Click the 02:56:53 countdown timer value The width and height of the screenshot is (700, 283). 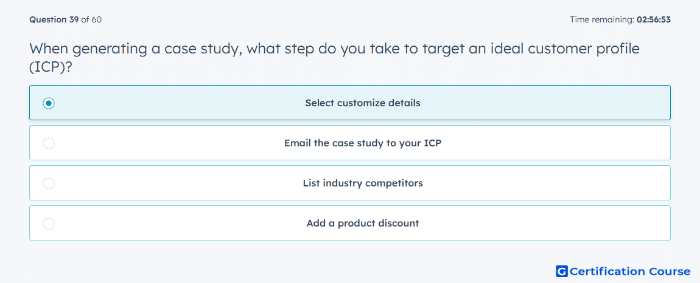654,19
